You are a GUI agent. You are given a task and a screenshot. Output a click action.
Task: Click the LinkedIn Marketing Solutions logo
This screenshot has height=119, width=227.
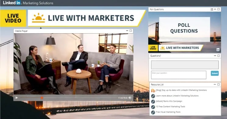(28, 3)
